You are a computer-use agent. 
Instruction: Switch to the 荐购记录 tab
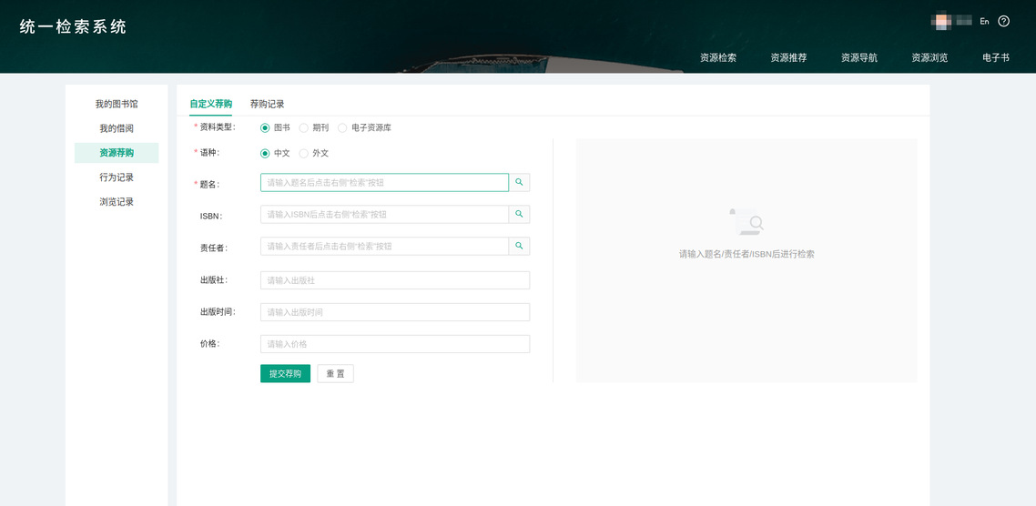pos(267,104)
